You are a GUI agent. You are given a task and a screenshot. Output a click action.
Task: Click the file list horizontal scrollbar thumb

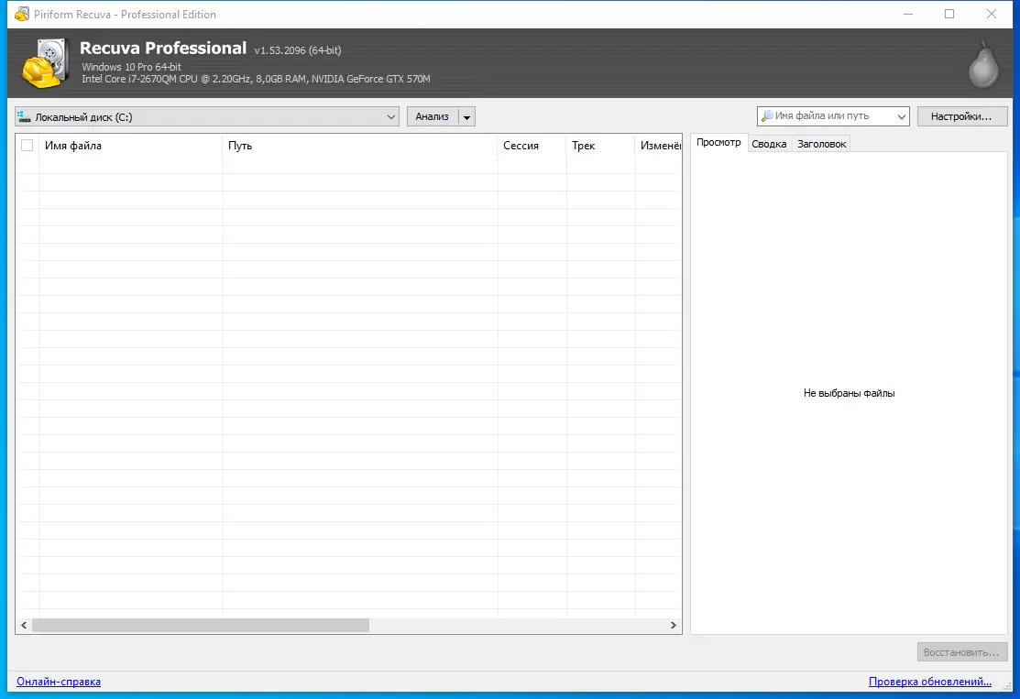tap(201, 625)
